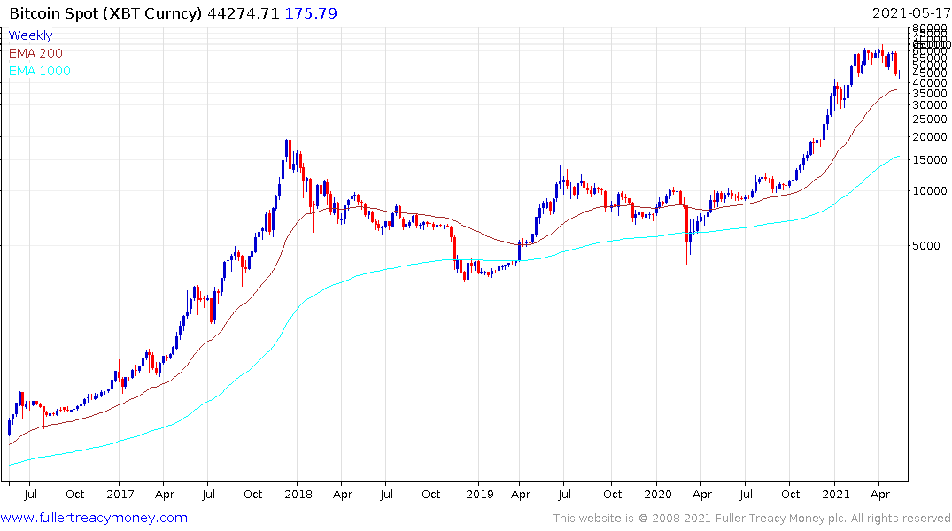Select the last price value 44274.71
This screenshot has height=531, width=952.
click(x=244, y=13)
